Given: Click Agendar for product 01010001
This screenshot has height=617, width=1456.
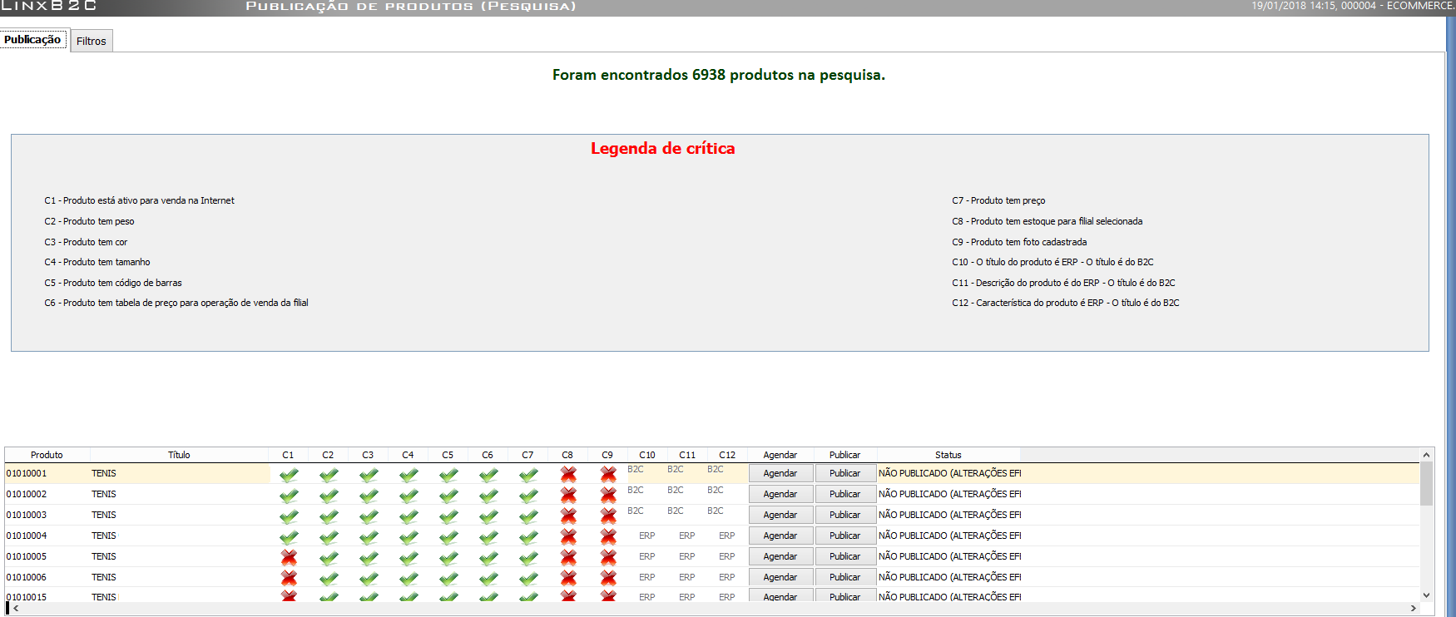Looking at the screenshot, I should click(780, 473).
